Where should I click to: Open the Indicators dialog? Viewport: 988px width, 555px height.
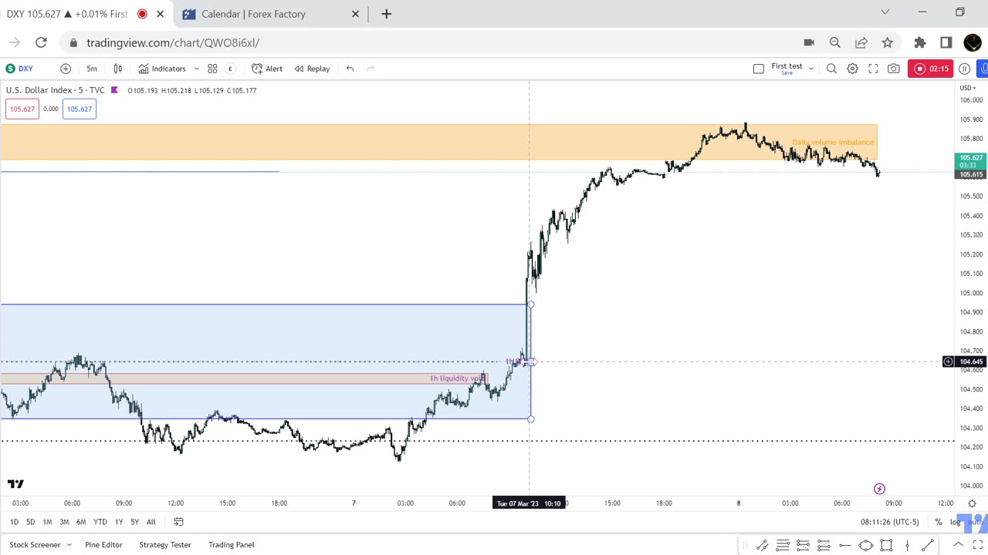(x=162, y=69)
